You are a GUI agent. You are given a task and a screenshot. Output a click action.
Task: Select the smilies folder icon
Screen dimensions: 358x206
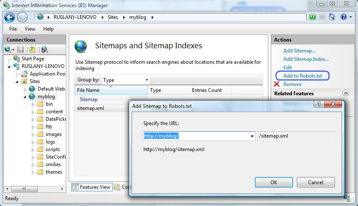(40, 164)
